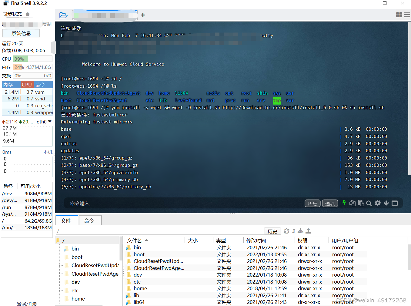The height and width of the screenshot is (306, 411).
Task: Switch to 命令 tab below terminal
Action: [90, 220]
